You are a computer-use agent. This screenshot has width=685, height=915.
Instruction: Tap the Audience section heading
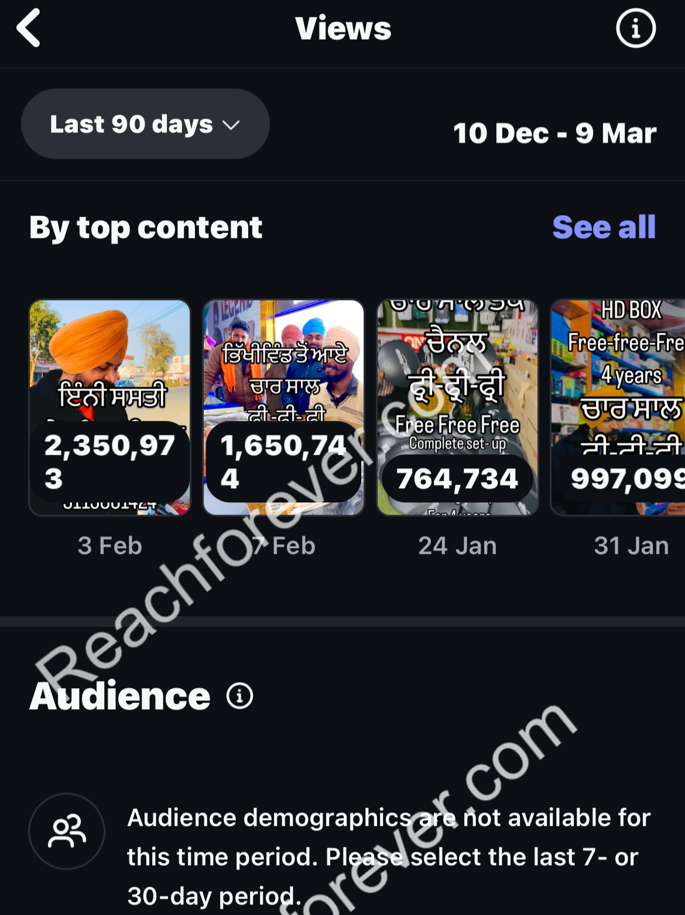pos(119,696)
